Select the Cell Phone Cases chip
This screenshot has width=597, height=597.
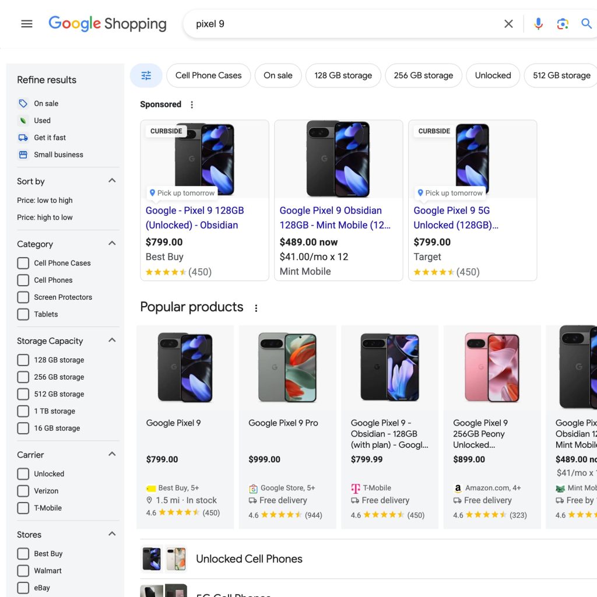(208, 76)
